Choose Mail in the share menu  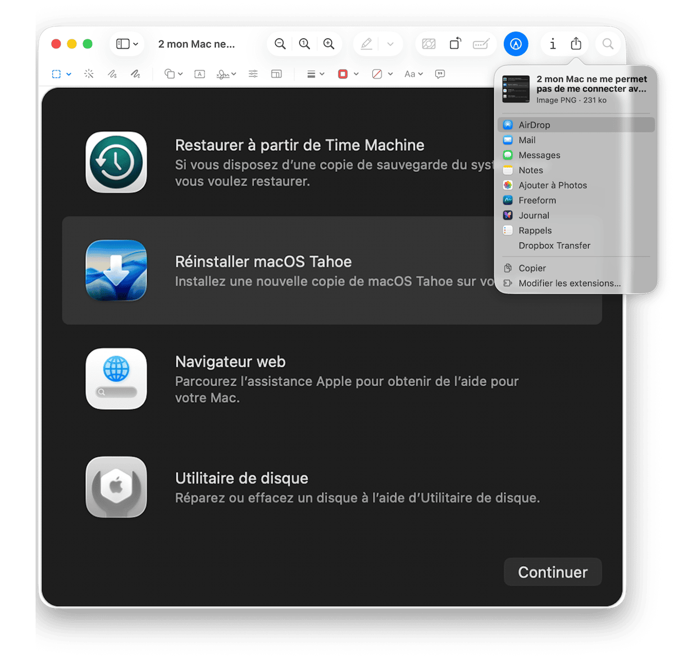point(576,140)
